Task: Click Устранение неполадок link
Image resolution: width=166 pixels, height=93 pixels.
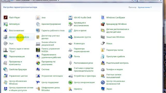Action: pyautogui.click(x=52, y=76)
